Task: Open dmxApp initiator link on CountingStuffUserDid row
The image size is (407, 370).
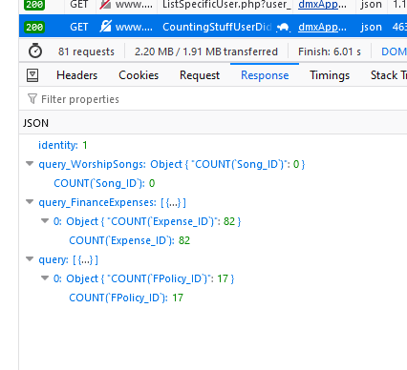Action: tap(322, 27)
